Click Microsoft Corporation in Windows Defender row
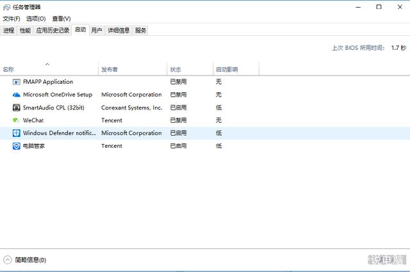This screenshot has width=410, height=272. [131, 133]
